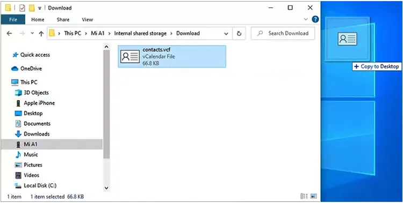
Task: Click navigation pane scroll down arrow
Action: (106, 188)
